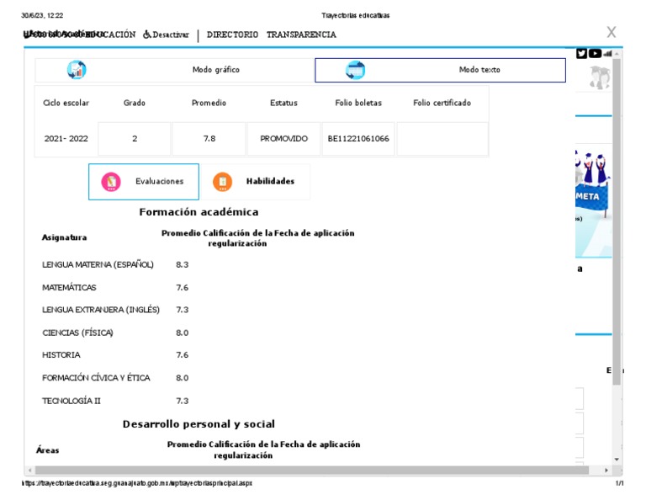Viewport: 646px width, 500px height.
Task: Click the Formación académica heading
Action: [x=199, y=212]
